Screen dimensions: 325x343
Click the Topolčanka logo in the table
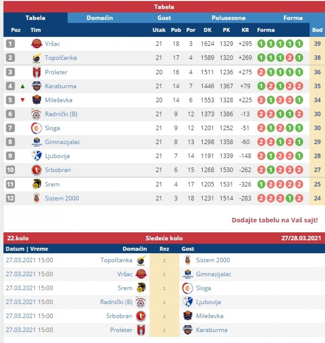pos(37,58)
